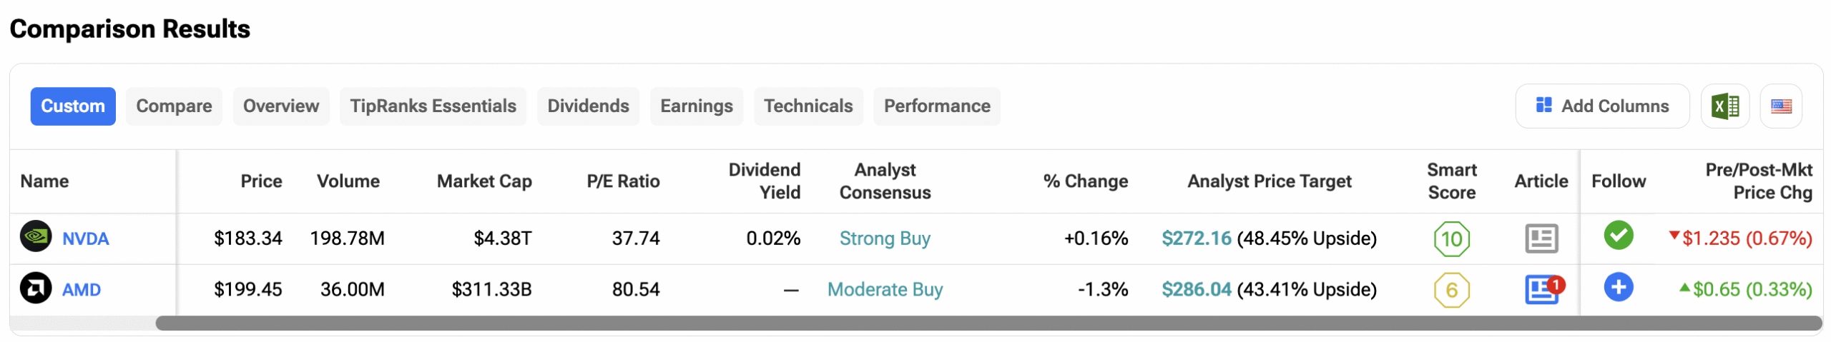Click the horizontal table scrollbar
This screenshot has width=1831, height=342.
987,323
